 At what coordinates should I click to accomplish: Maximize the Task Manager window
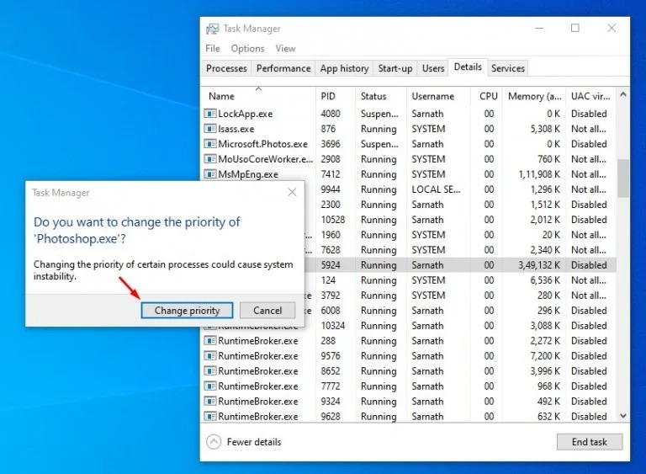click(575, 28)
